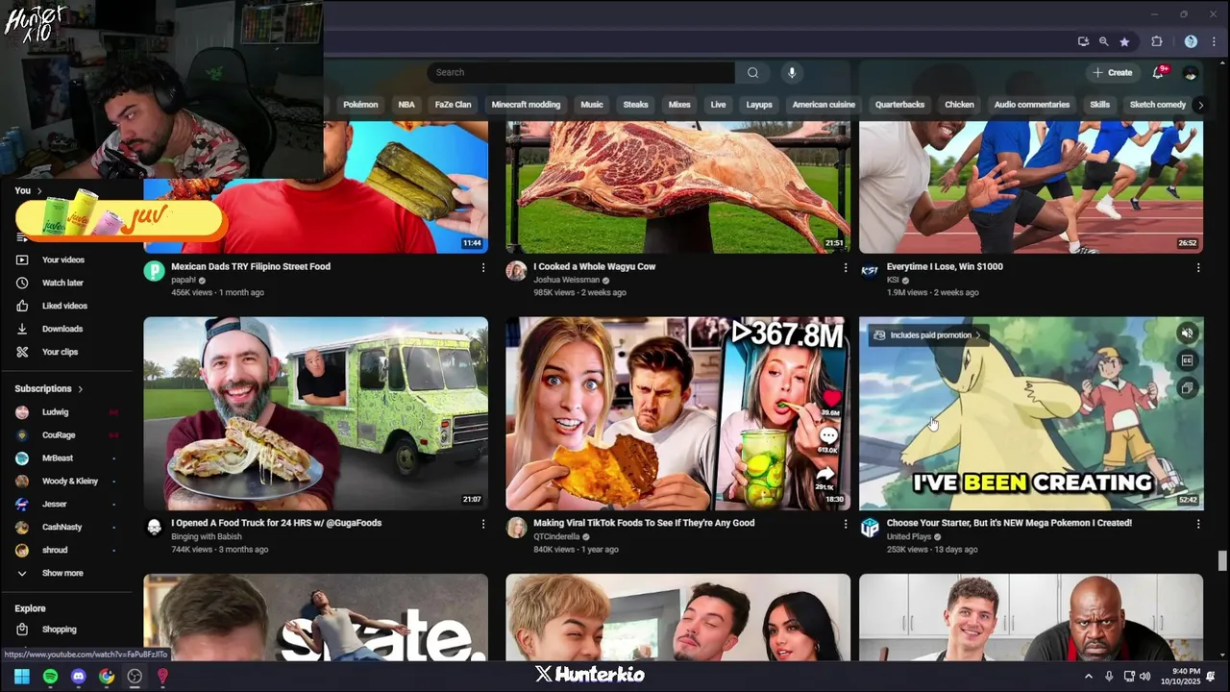Open more options for Mexican Dads TRY Filipino Street Food
Image resolution: width=1230 pixels, height=692 pixels.
tap(483, 267)
